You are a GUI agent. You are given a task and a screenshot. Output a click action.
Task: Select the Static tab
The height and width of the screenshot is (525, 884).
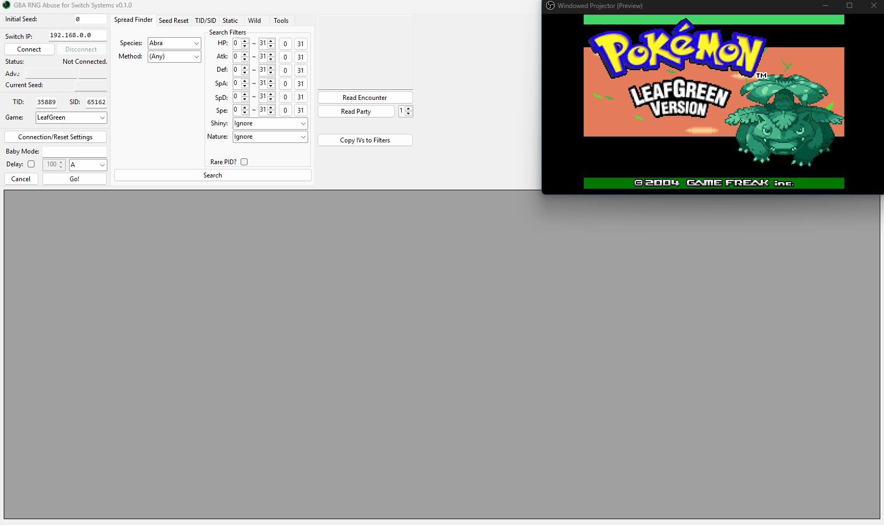point(230,21)
